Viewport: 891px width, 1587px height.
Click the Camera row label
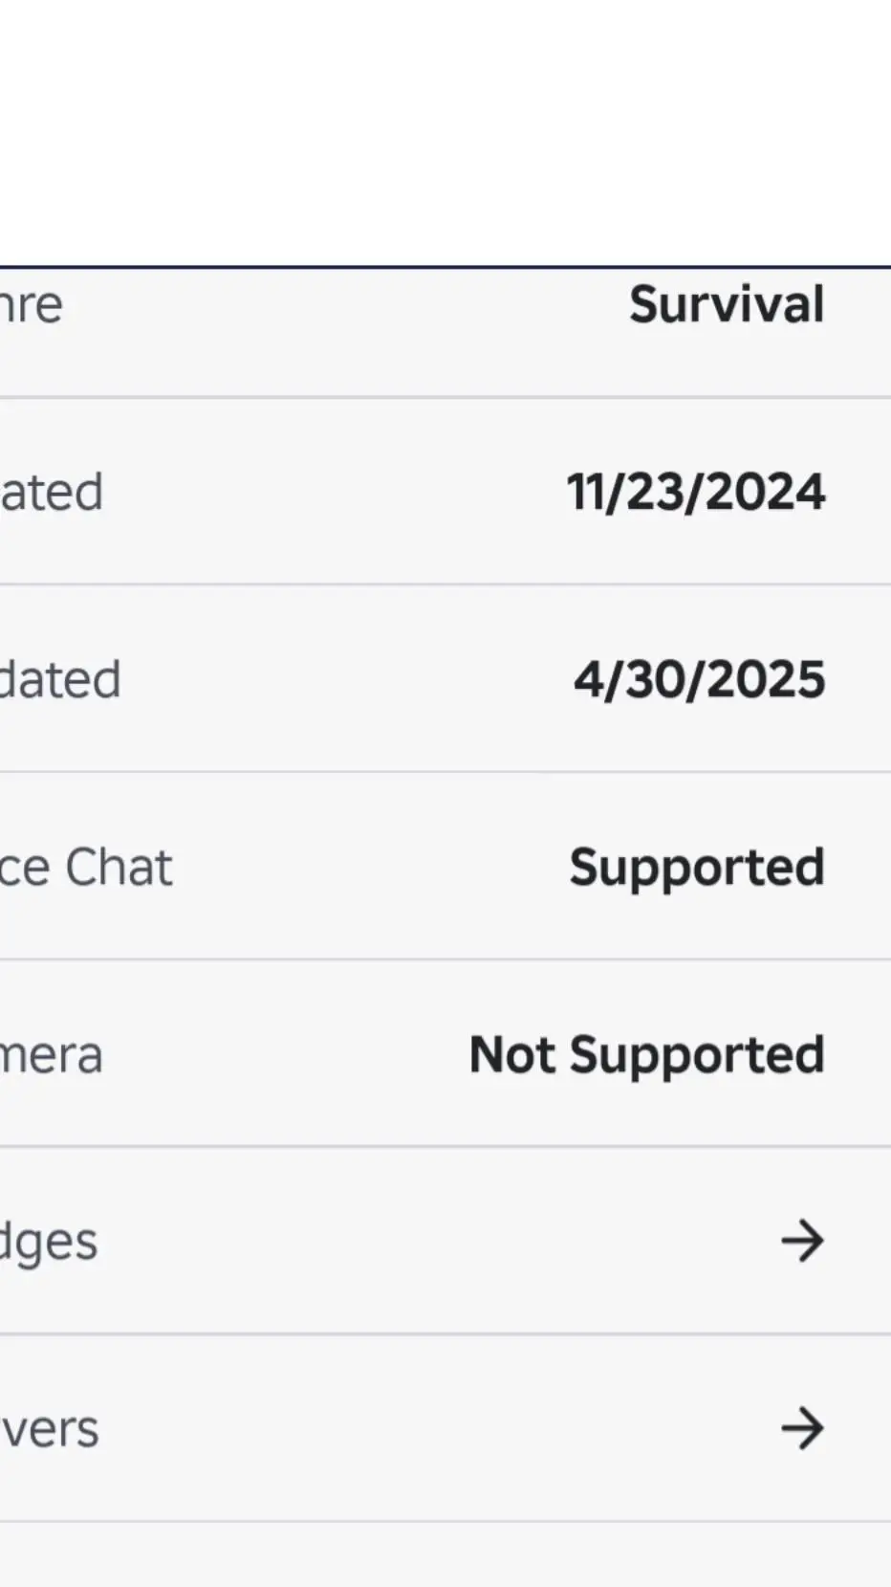pyautogui.click(x=52, y=1055)
